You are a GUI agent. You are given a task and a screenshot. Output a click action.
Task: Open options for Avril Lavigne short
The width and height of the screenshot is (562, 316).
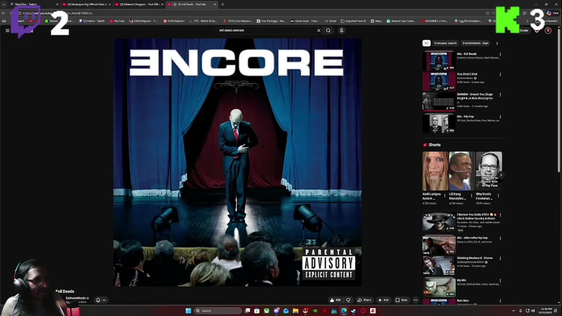[x=445, y=196]
